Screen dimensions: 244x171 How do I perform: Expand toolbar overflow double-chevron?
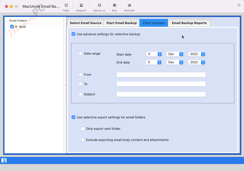point(239,5)
